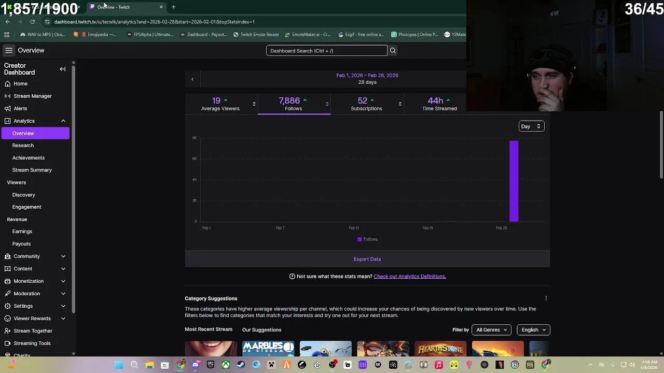This screenshot has height=373, width=664.
Task: Open Discord from the taskbar
Action: click(195, 365)
